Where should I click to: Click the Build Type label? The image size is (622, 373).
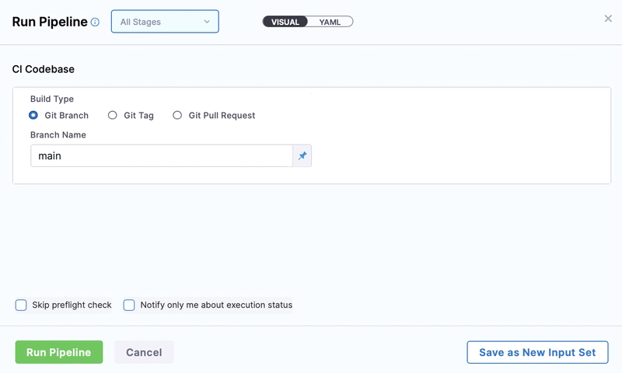click(x=52, y=99)
